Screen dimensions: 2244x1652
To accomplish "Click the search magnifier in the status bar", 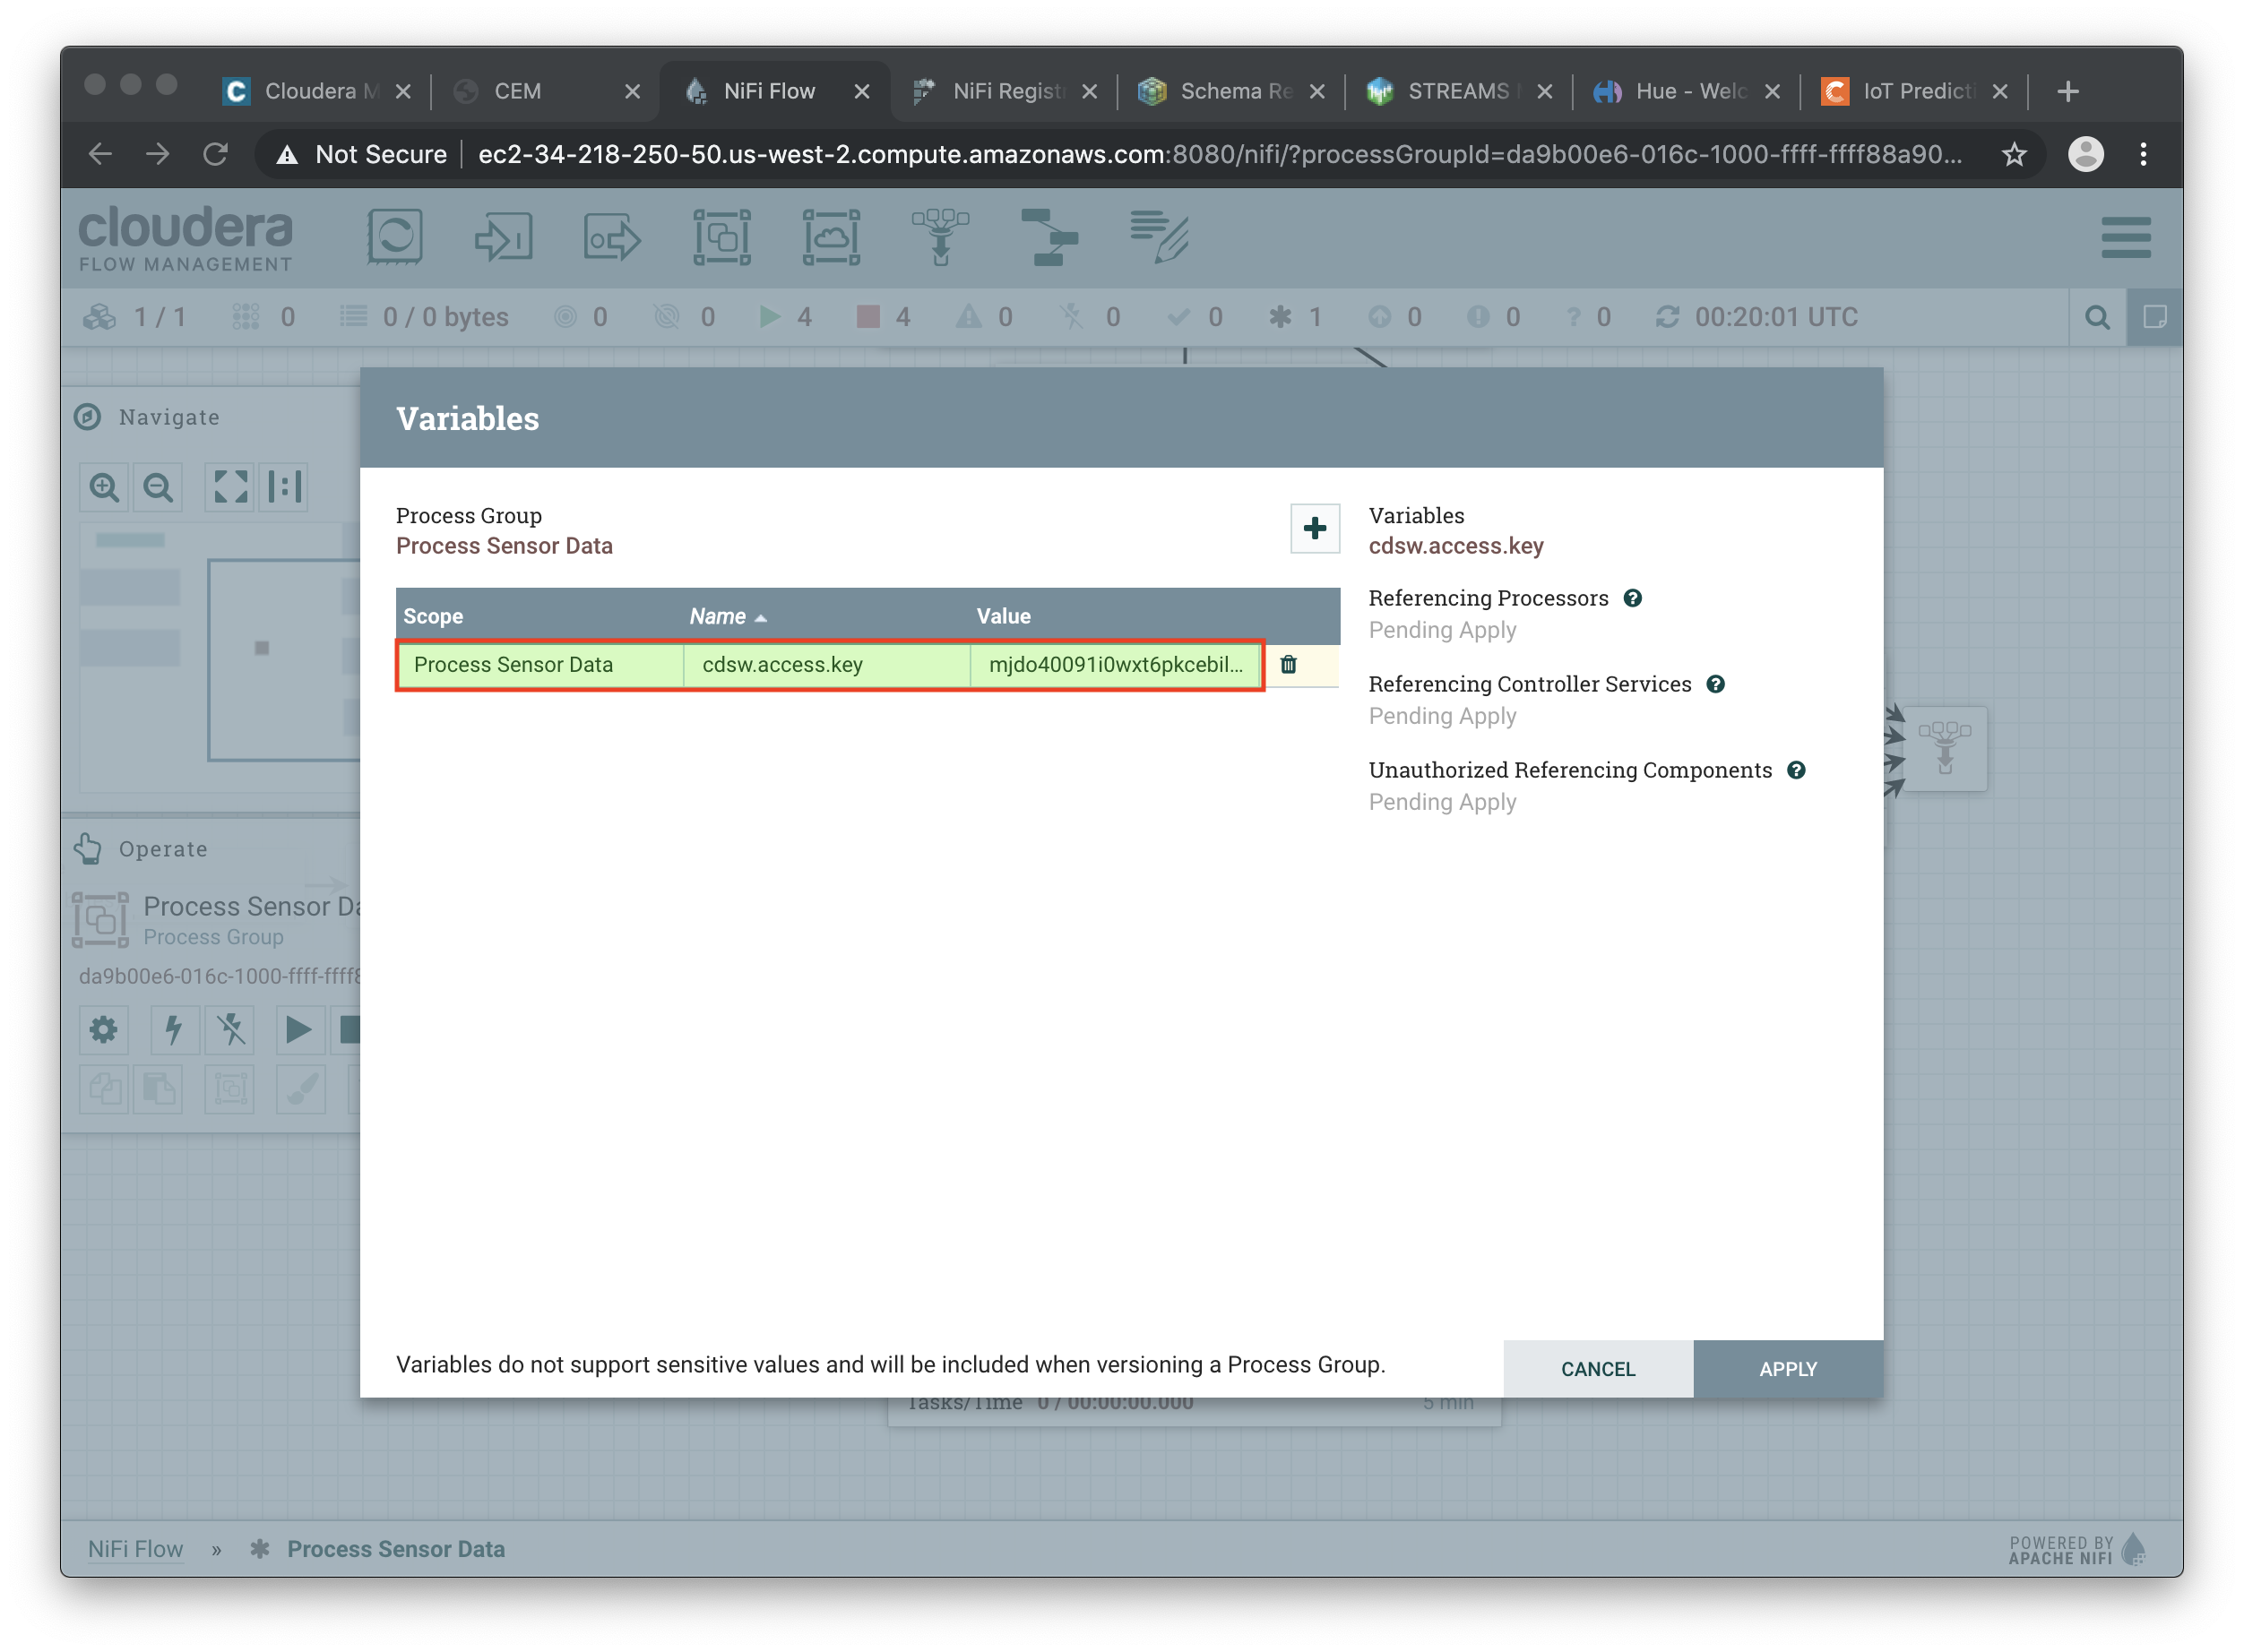I will 2097,318.
